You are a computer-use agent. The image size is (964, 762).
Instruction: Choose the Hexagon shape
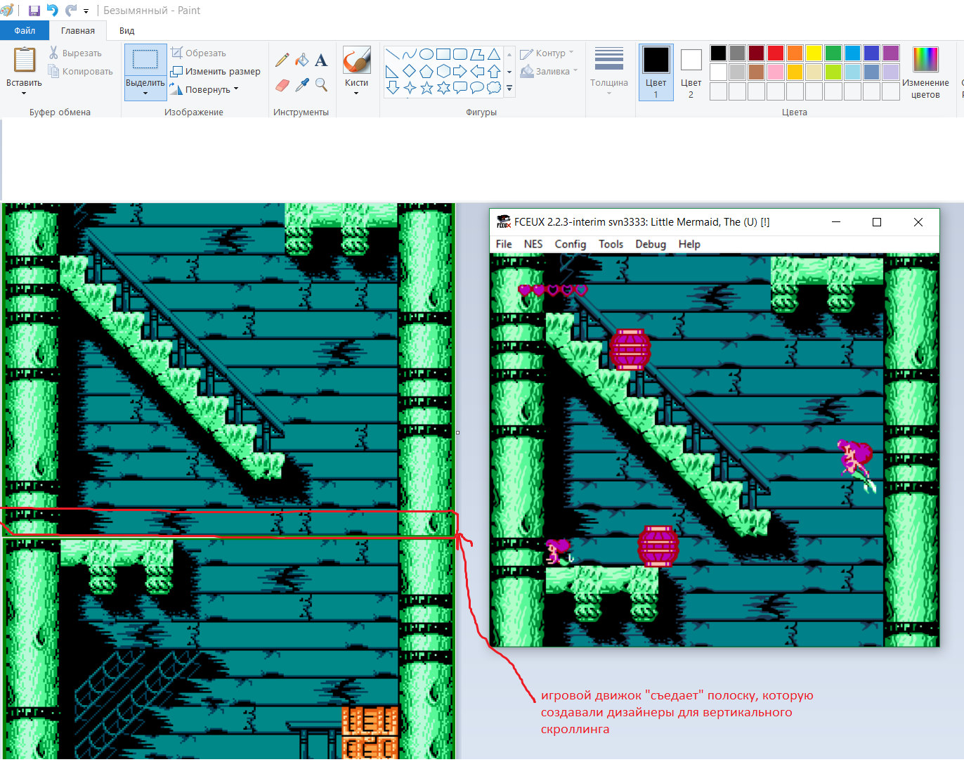[x=443, y=71]
